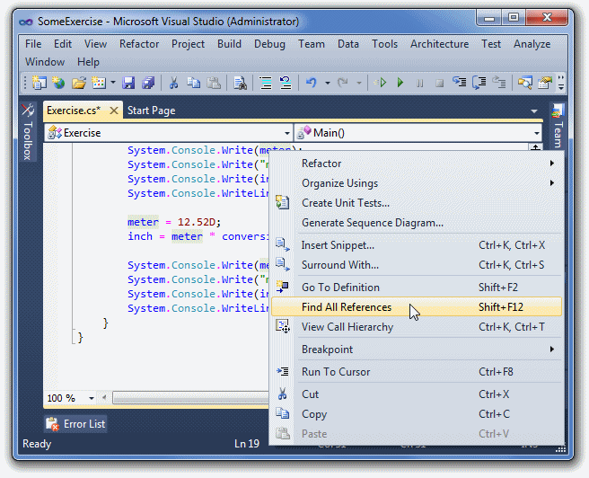Screen dimensions: 589x478
Task: Open the 100 % zoom dropdown
Action: tap(70, 398)
